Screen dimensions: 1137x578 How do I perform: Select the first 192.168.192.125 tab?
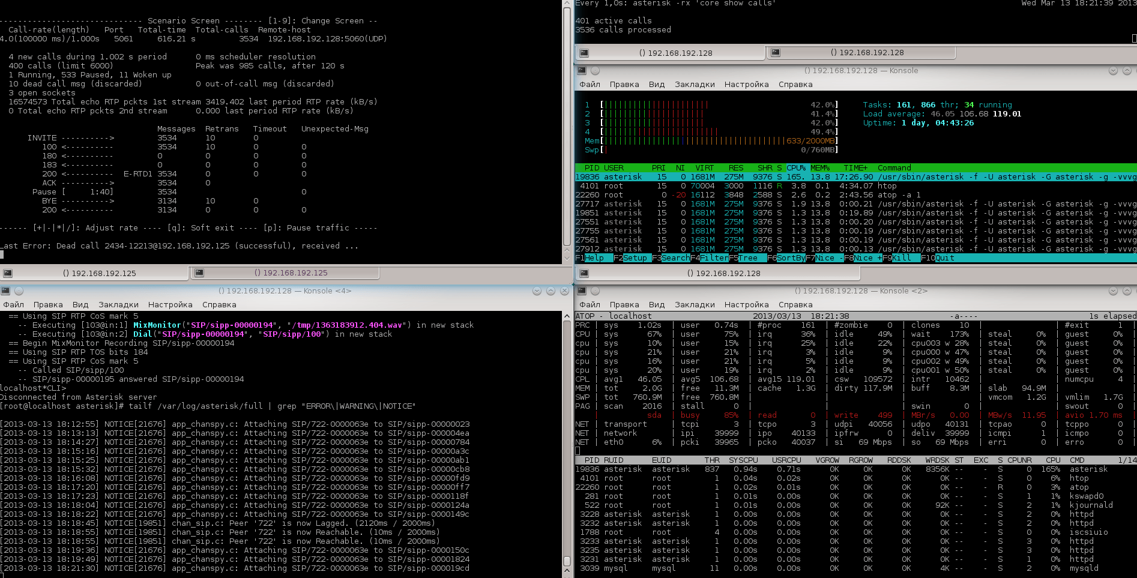(99, 273)
